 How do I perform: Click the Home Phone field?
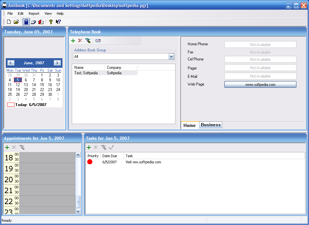(260, 44)
